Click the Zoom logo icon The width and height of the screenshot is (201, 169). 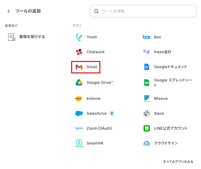point(79,128)
